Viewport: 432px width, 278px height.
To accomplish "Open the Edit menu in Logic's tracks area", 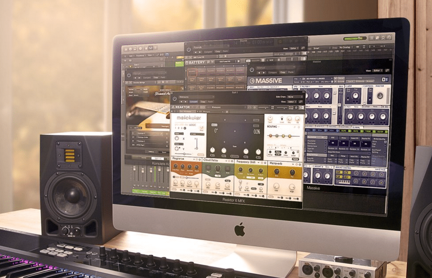I will 131,55.
